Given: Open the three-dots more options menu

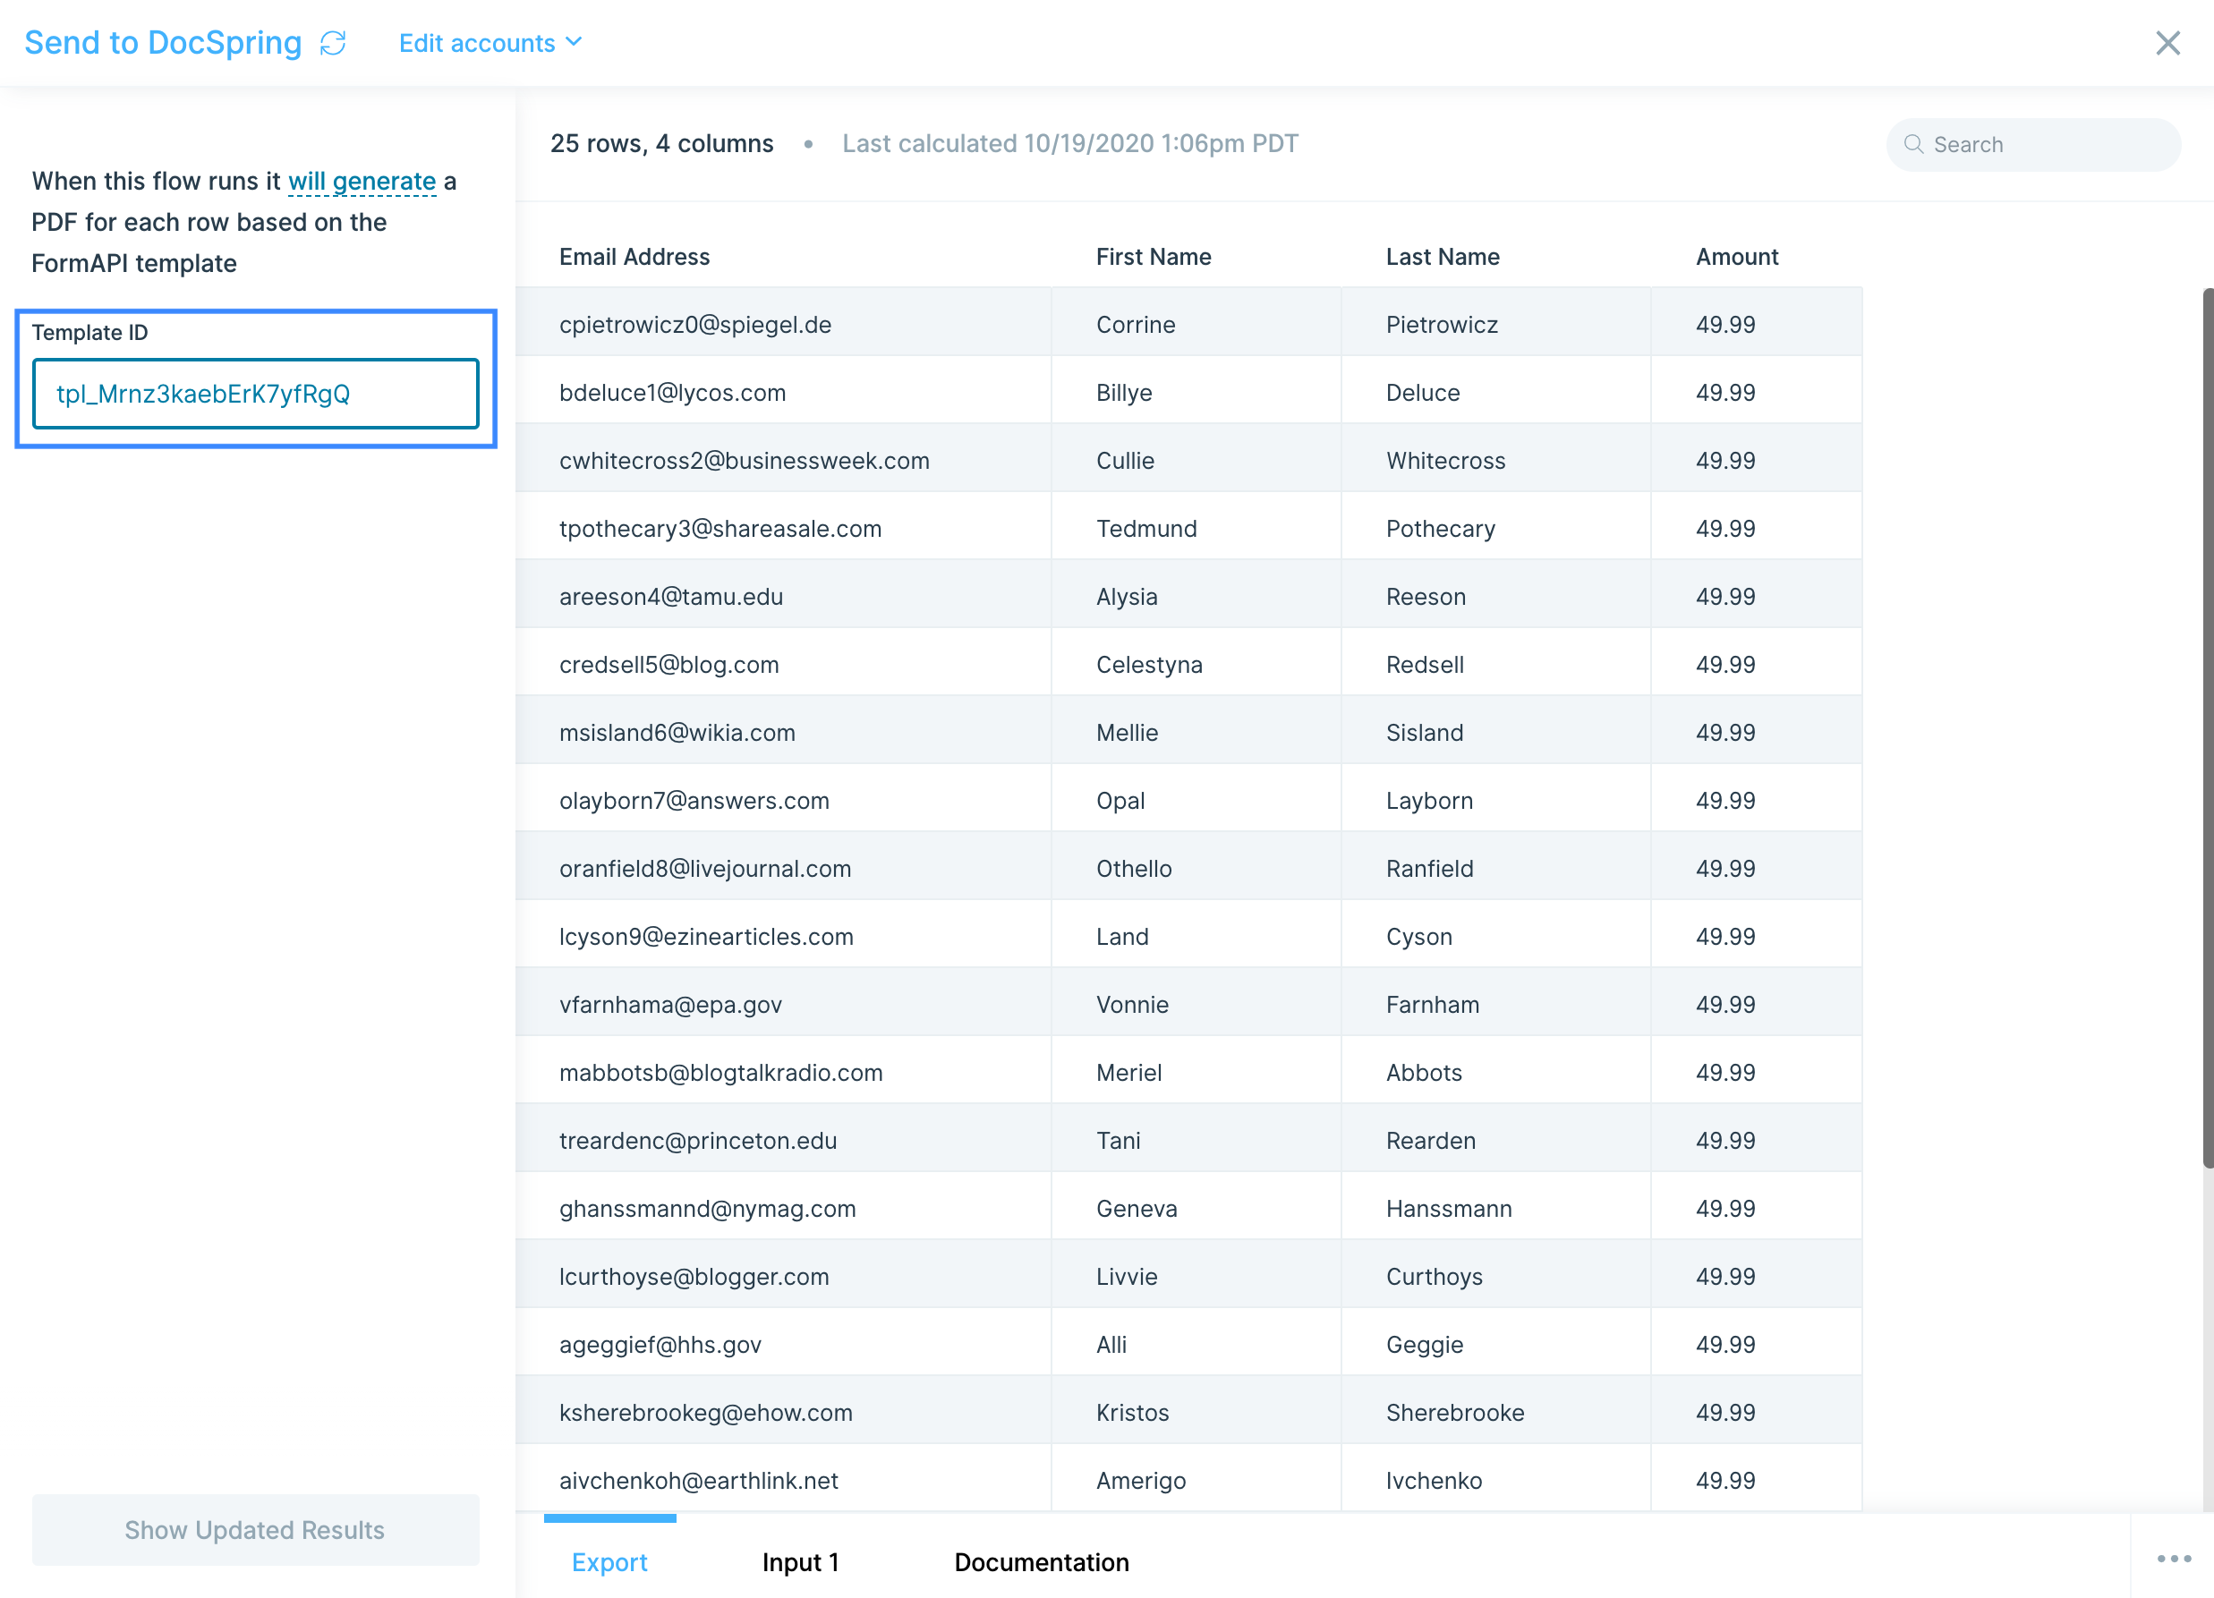Looking at the screenshot, I should click(2173, 1558).
